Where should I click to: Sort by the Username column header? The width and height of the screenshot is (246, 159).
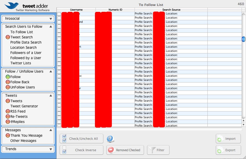coord(76,10)
